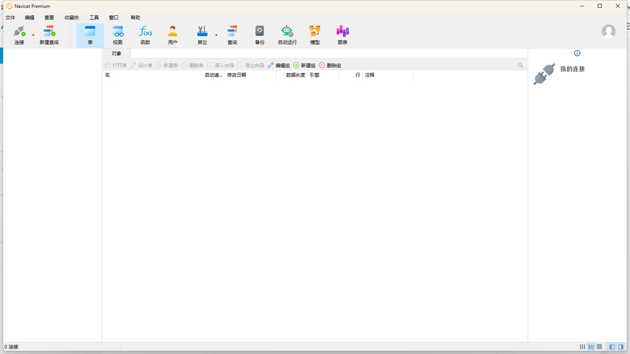Click the 删除组 (Delete Group) button
The image size is (630, 354).
pyautogui.click(x=330, y=65)
